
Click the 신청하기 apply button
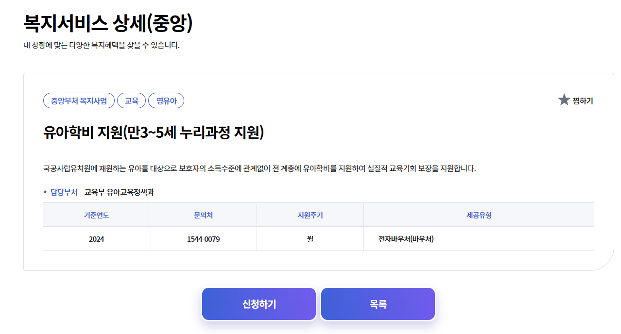tap(259, 303)
